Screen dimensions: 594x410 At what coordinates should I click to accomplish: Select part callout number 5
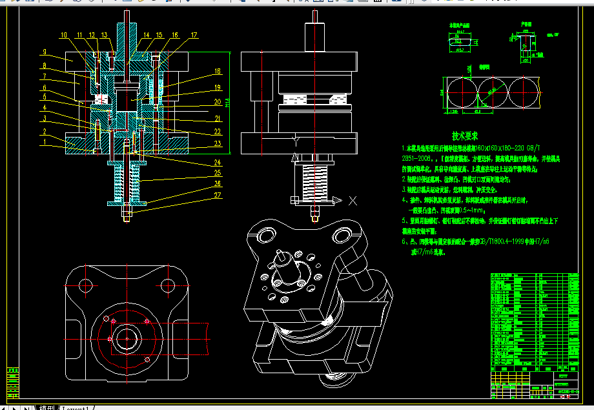point(45,97)
